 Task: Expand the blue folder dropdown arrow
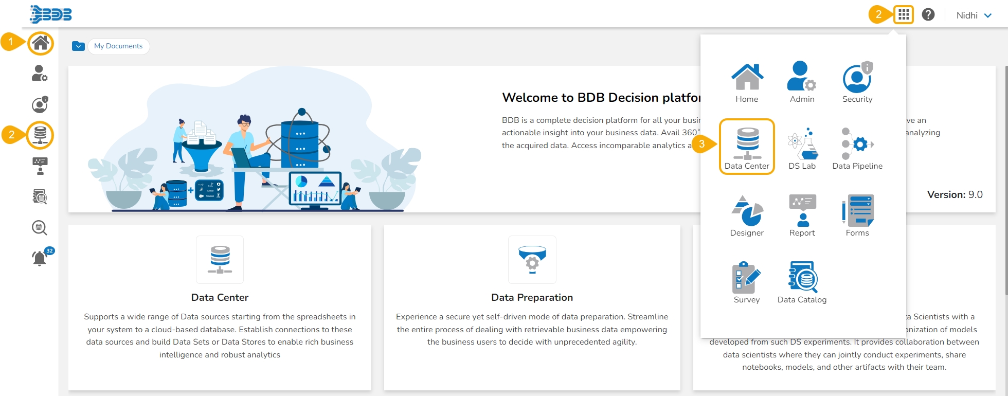coord(78,46)
